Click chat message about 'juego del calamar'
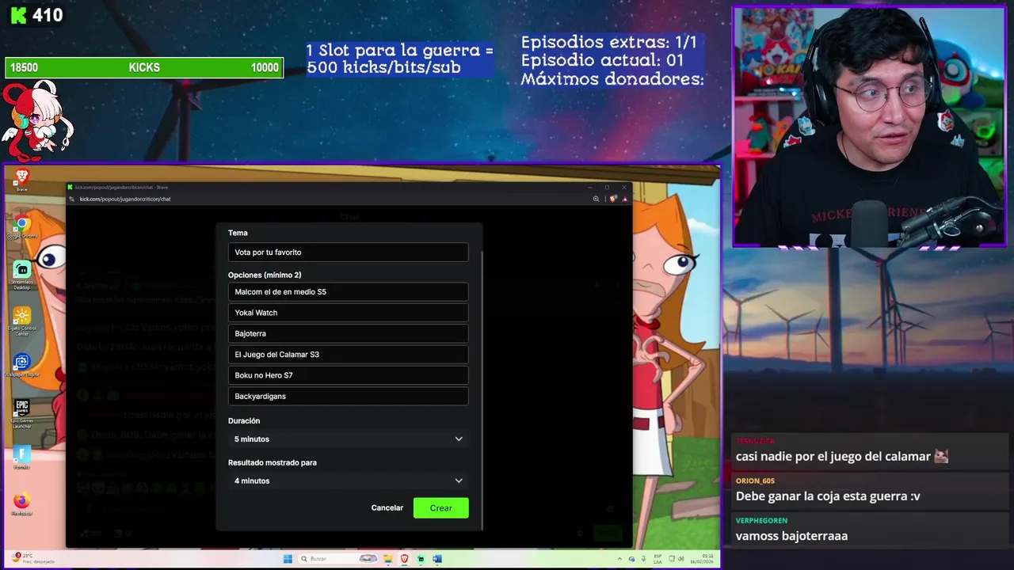The height and width of the screenshot is (570, 1014). 842,456
